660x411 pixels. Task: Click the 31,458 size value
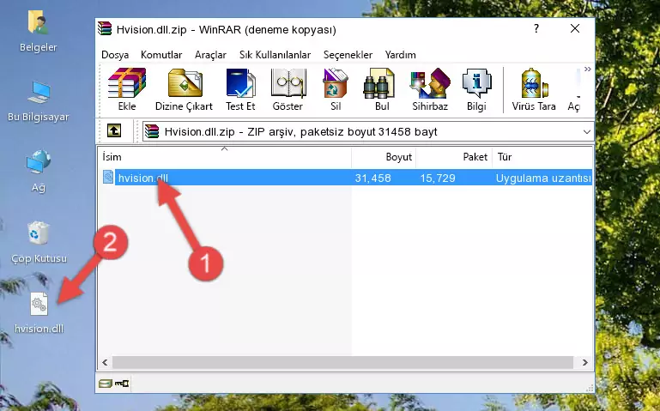click(373, 178)
